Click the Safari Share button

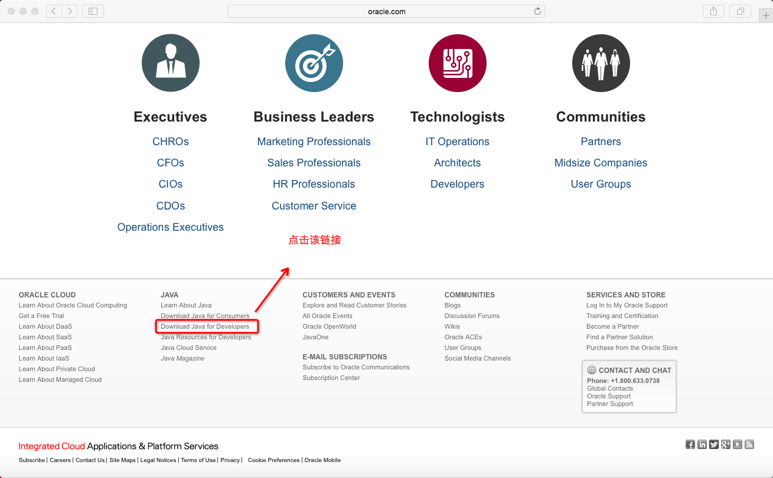(714, 11)
